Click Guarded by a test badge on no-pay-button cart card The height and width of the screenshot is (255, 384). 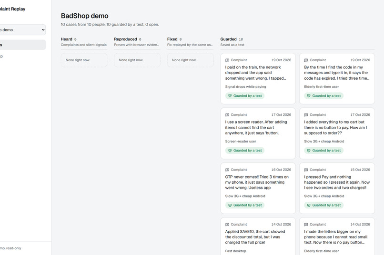pyautogui.click(x=324, y=151)
